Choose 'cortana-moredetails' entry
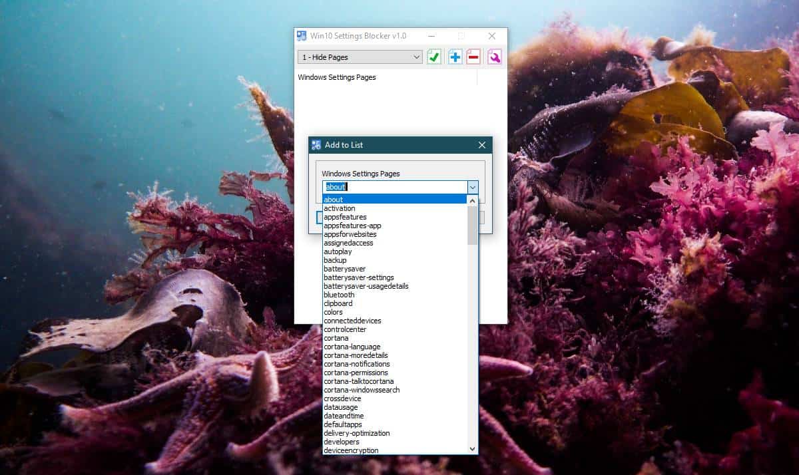The image size is (799, 475). pyautogui.click(x=395, y=355)
